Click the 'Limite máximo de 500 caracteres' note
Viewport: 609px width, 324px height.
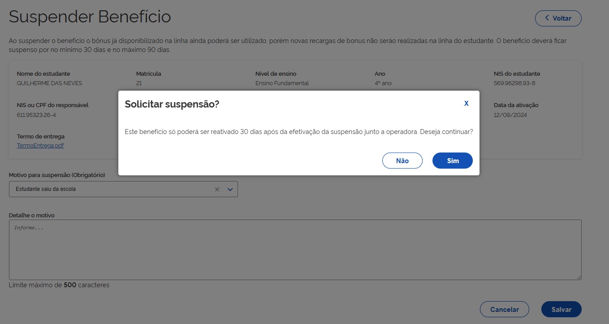coord(59,285)
